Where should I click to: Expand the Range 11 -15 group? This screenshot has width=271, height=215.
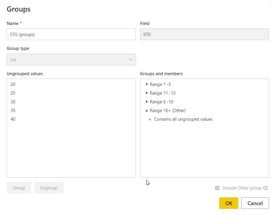(x=147, y=93)
